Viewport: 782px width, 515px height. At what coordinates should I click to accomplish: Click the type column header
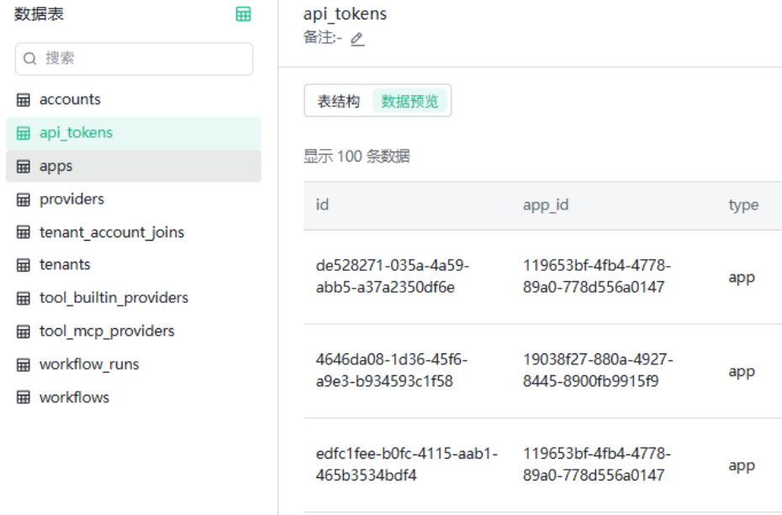click(743, 205)
